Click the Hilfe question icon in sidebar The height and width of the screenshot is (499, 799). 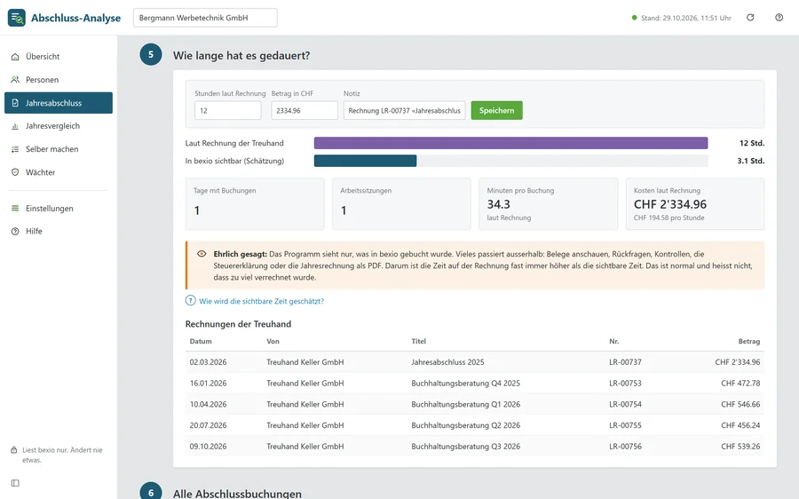pos(15,232)
